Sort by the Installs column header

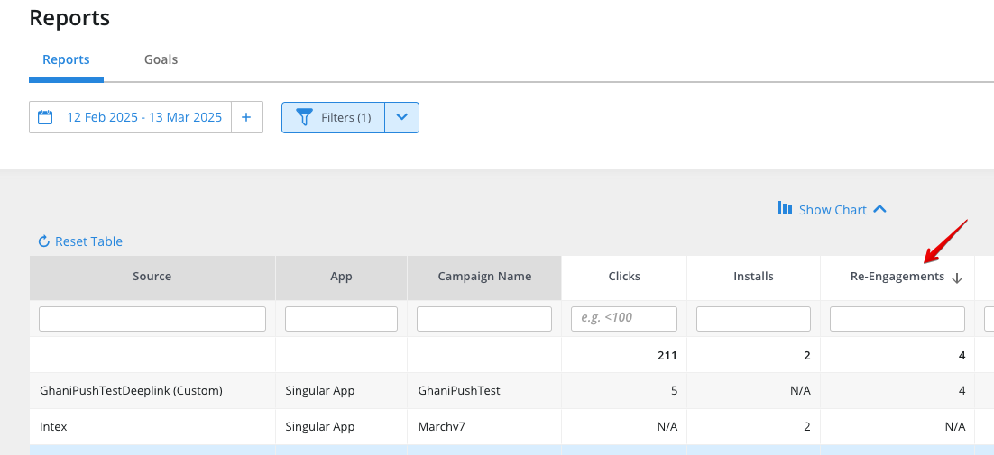pos(753,276)
